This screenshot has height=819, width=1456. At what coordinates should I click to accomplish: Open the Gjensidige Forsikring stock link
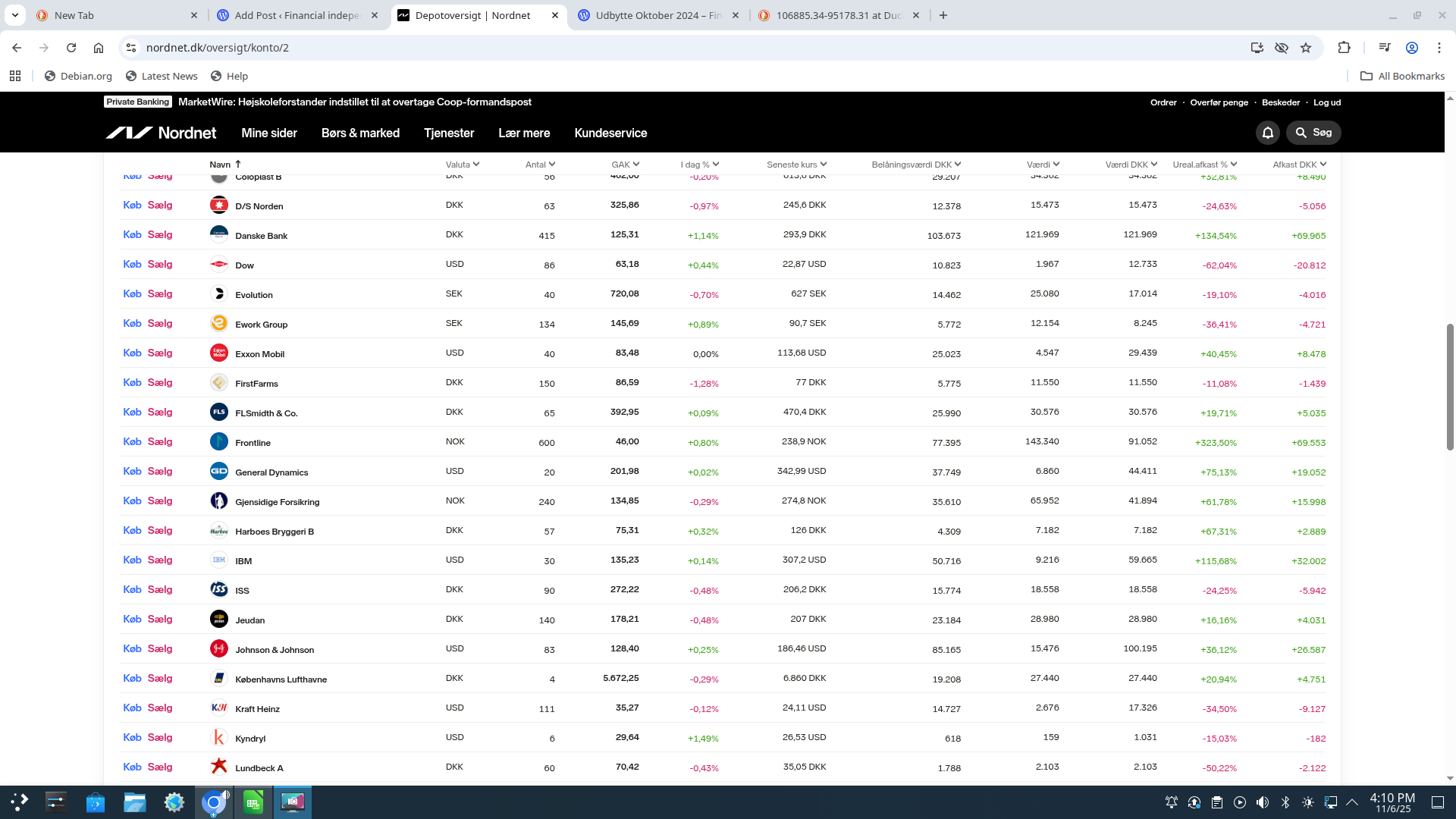[x=278, y=502]
